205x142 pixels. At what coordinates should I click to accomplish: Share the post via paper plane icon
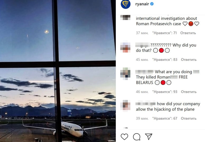149,137
